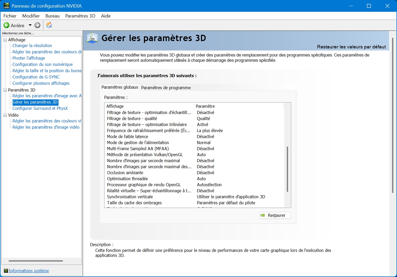Select Filtrage de texture - qualité row
The image size is (397, 277).
[x=194, y=118]
